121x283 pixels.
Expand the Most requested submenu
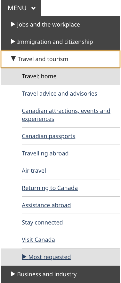(x=46, y=257)
